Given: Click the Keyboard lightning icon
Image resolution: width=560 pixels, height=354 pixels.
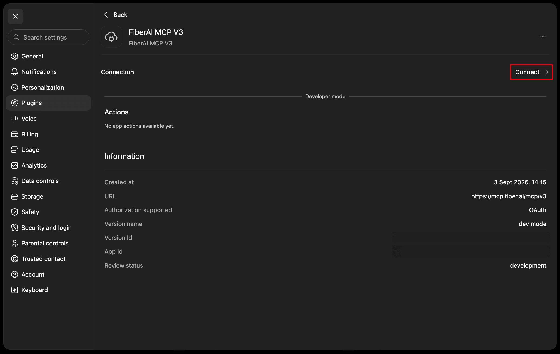Looking at the screenshot, I should (x=15, y=290).
